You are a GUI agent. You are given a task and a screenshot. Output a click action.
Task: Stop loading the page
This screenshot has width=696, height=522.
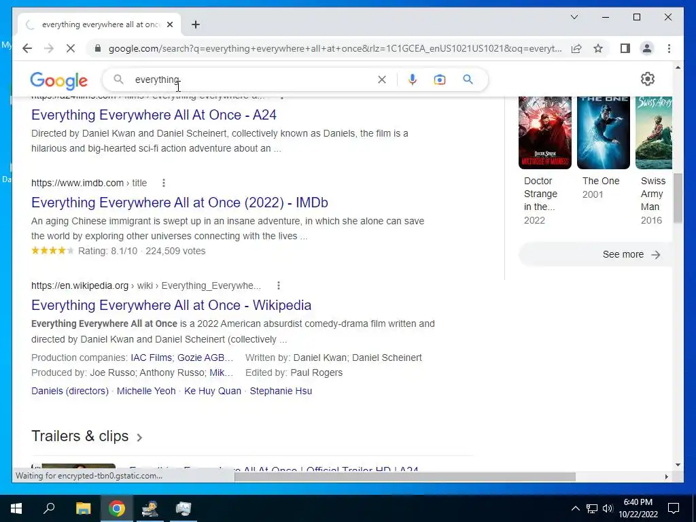[x=71, y=48]
